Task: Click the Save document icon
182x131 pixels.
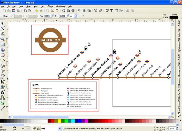Action: pyautogui.click(x=14, y=11)
